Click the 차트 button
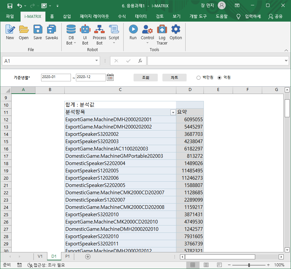This screenshot has height=269, width=291. tap(174, 77)
